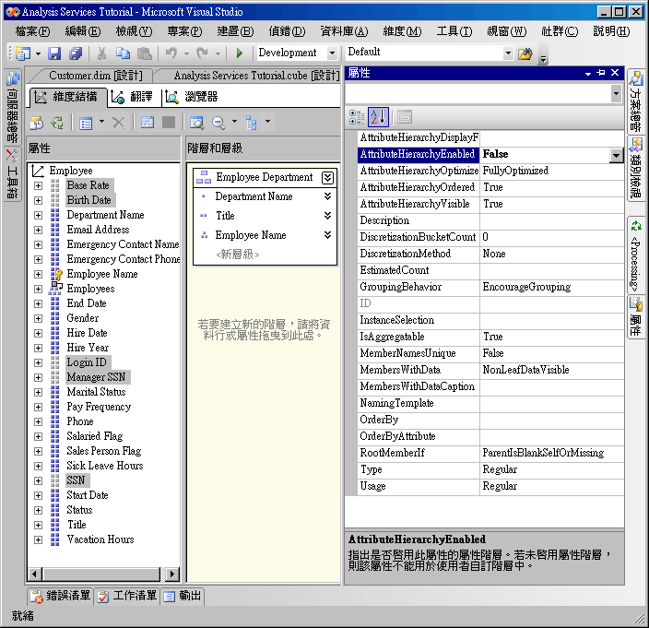Viewport: 649px width, 628px height.
Task: Open the 檔案(F) menu
Action: pyautogui.click(x=32, y=31)
